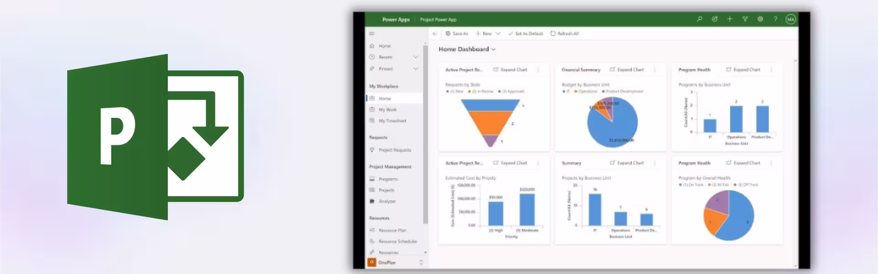Switch area using OnePlan selector arrows
This screenshot has height=274, width=878.
click(421, 263)
